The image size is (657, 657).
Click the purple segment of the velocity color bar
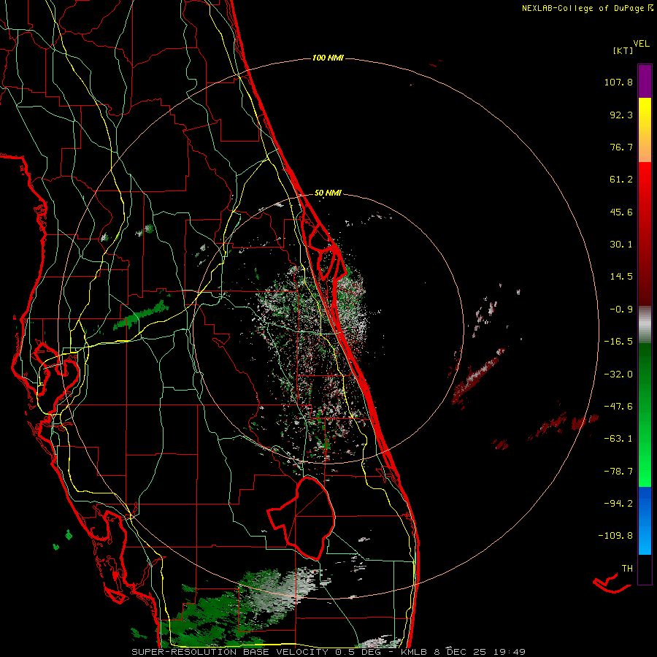645,81
